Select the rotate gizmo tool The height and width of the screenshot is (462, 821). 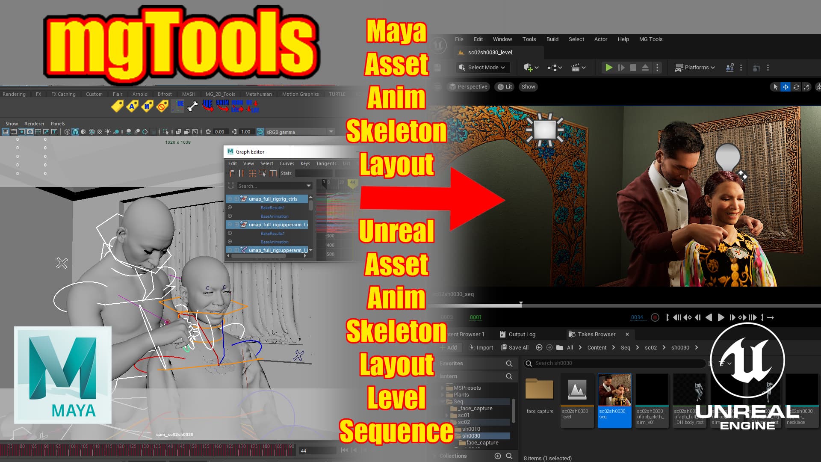click(x=796, y=87)
